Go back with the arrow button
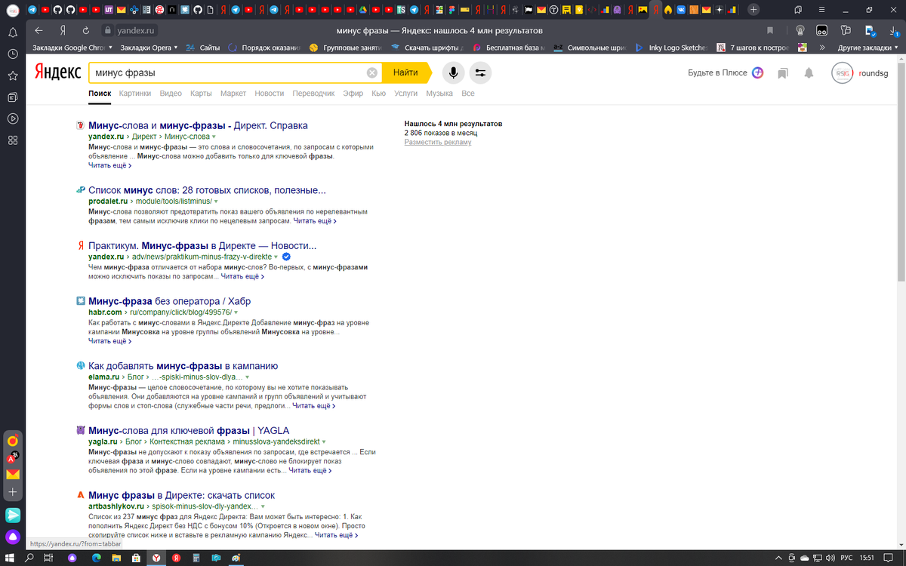906x566 pixels. [39, 30]
